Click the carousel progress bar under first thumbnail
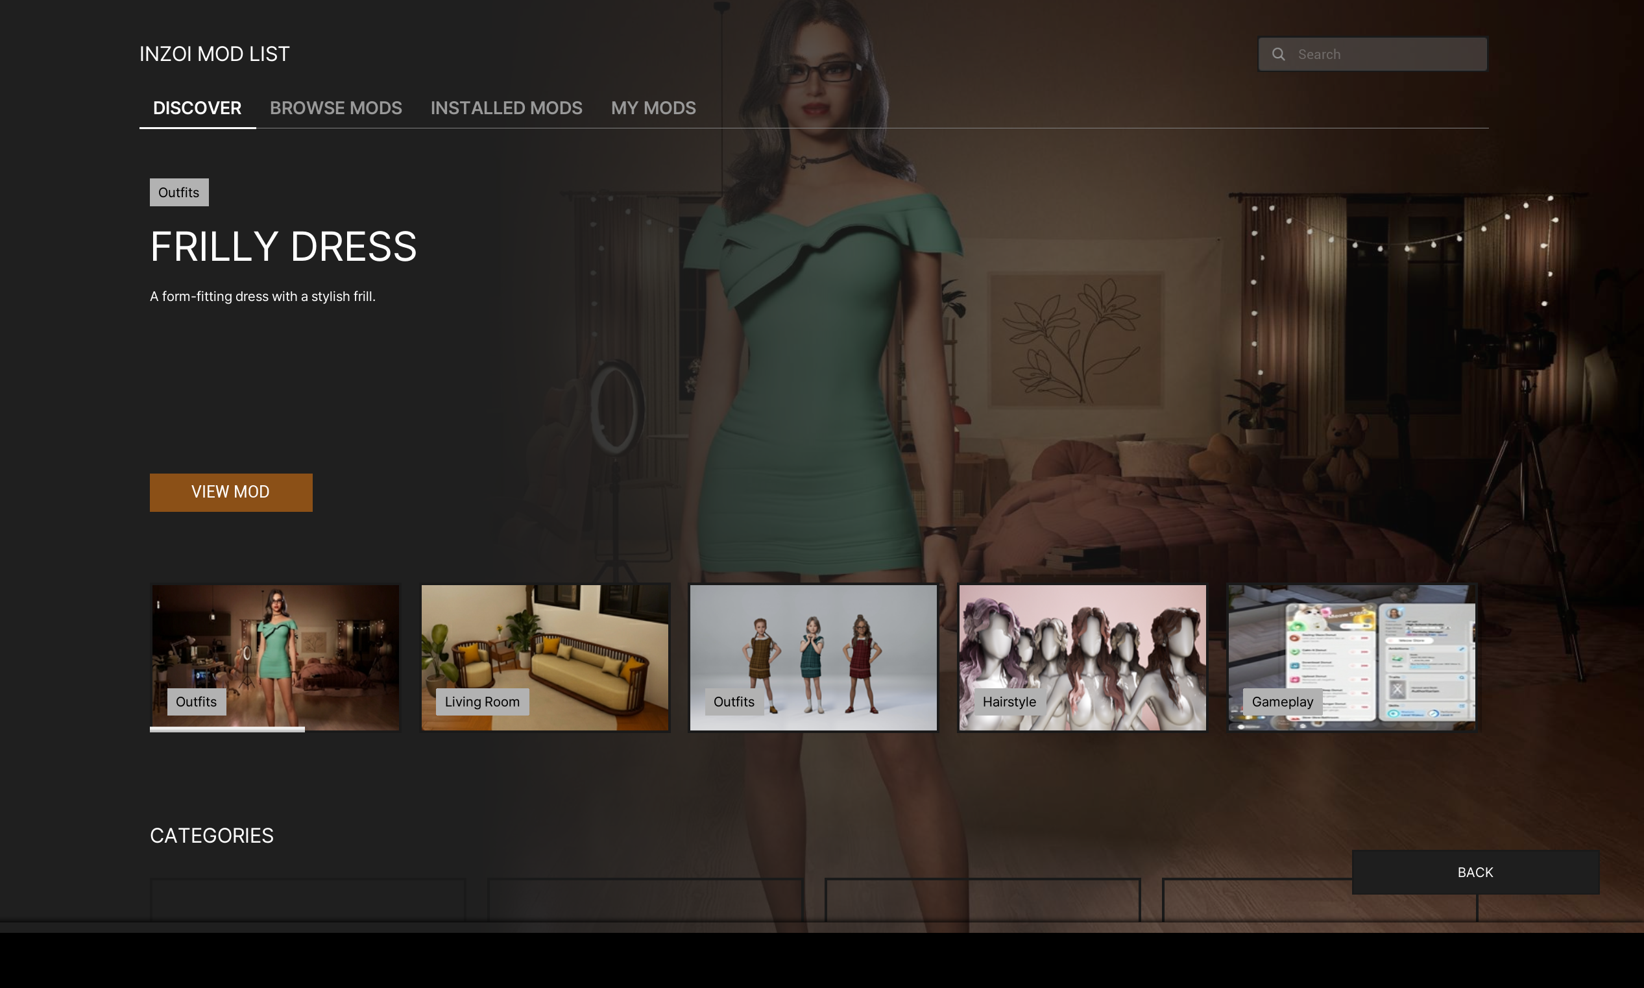The width and height of the screenshot is (1644, 988). click(227, 730)
